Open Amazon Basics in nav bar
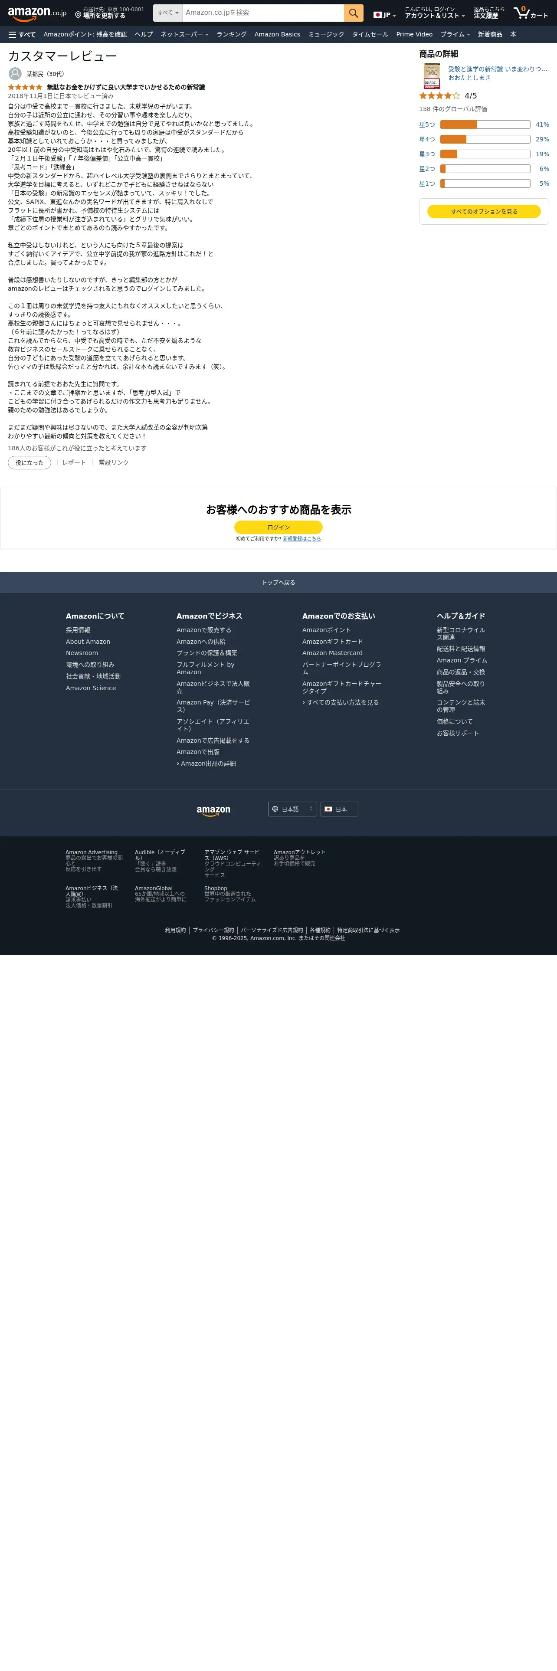The height and width of the screenshot is (1671, 557). [x=277, y=34]
